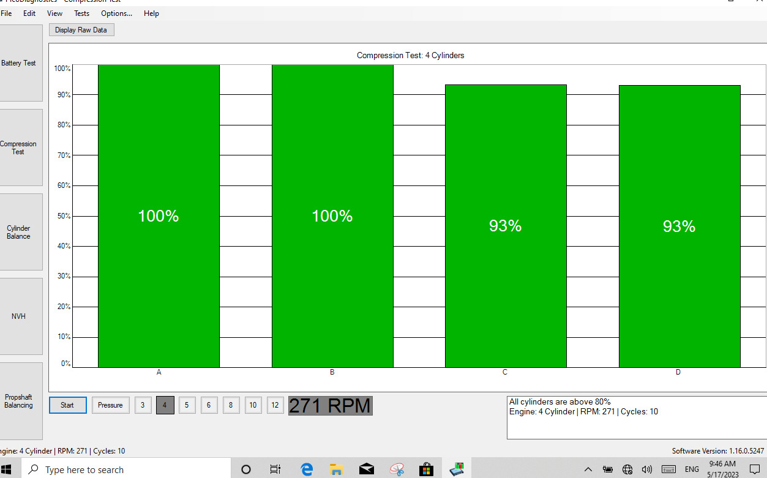Switch to the Battery Test panel

(x=20, y=63)
